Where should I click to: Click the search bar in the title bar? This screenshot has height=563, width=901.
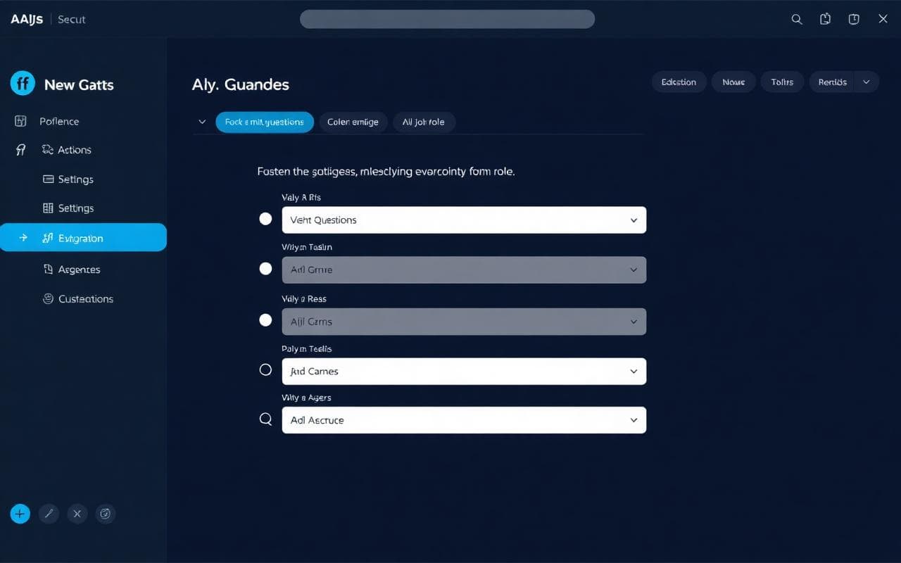click(447, 19)
